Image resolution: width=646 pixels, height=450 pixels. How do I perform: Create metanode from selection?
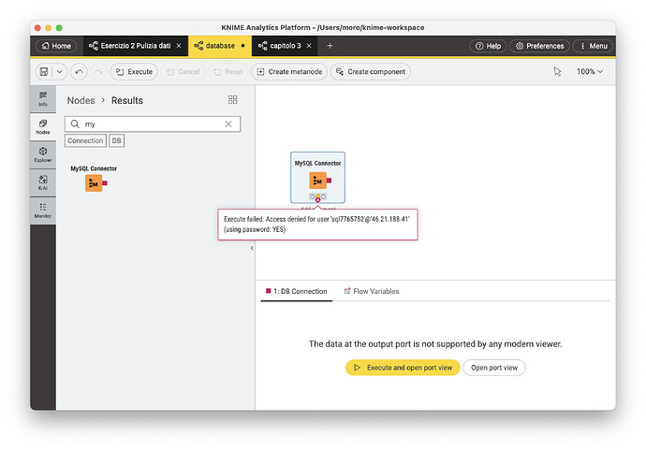[289, 72]
